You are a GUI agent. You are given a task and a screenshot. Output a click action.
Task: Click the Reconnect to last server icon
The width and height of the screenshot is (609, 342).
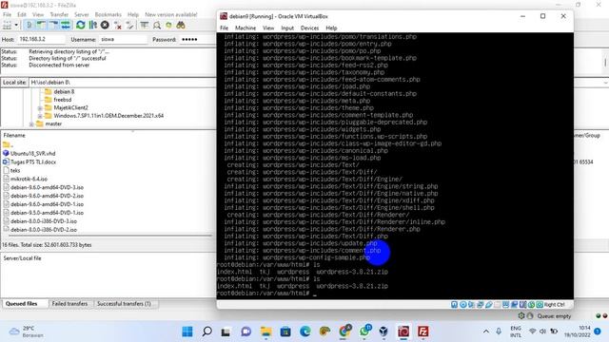coord(129,26)
